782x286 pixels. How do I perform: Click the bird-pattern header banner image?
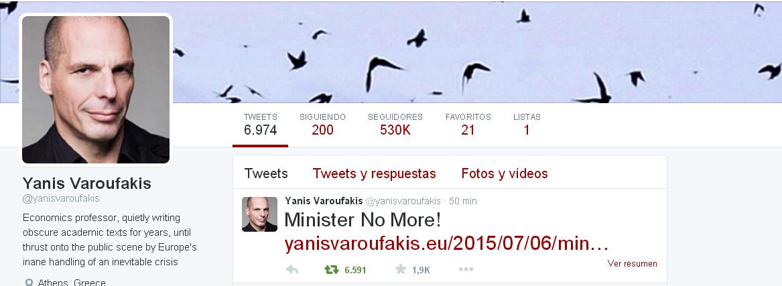pyautogui.click(x=477, y=52)
